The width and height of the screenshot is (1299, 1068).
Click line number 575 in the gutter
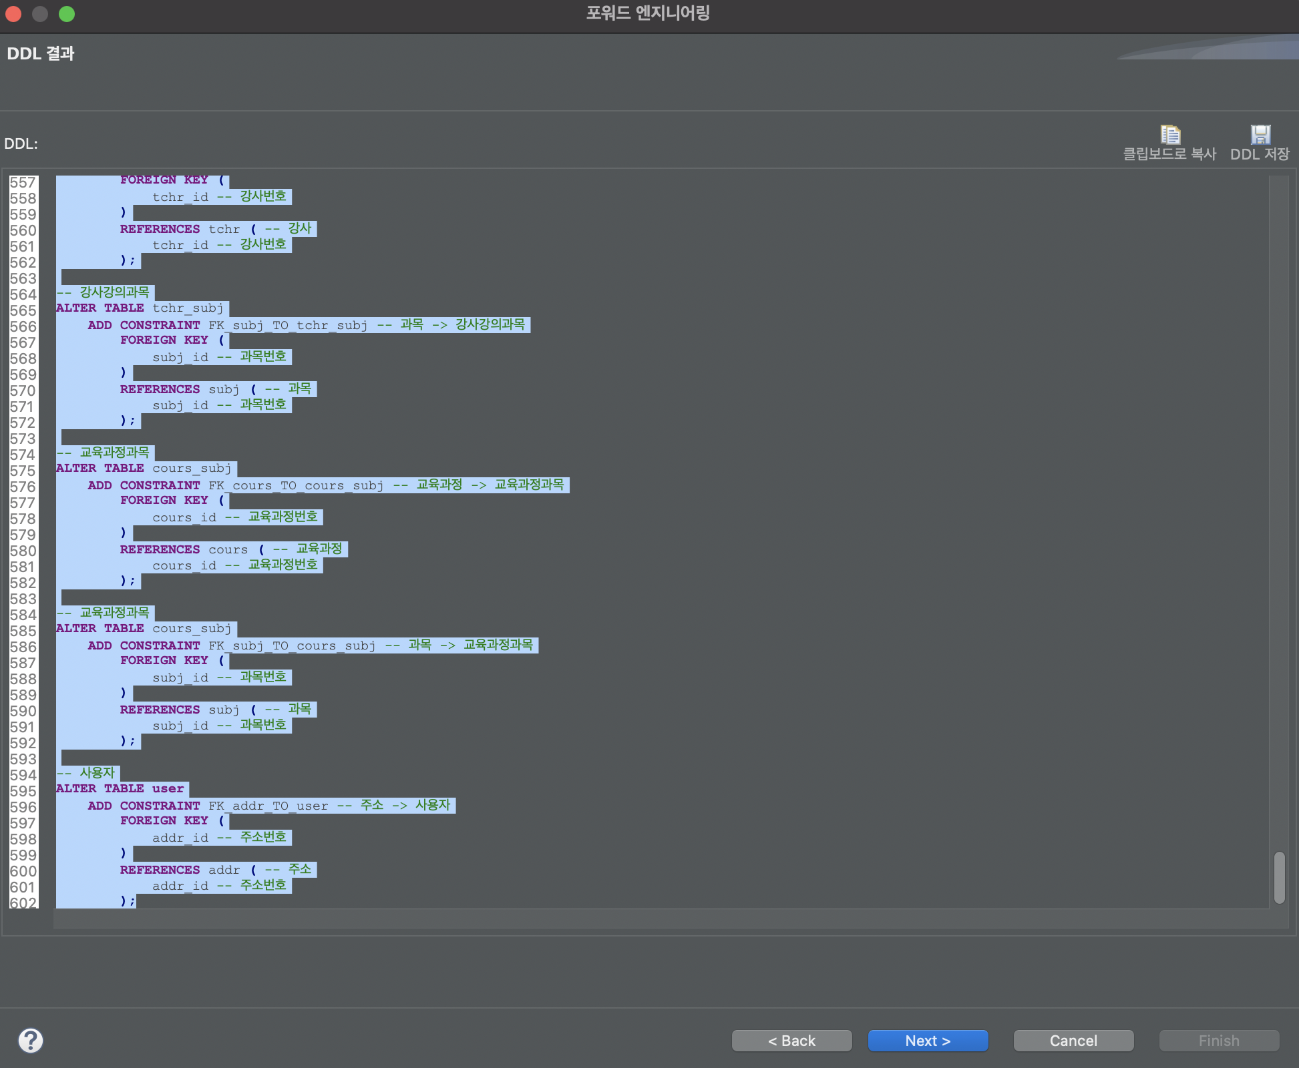(x=23, y=471)
